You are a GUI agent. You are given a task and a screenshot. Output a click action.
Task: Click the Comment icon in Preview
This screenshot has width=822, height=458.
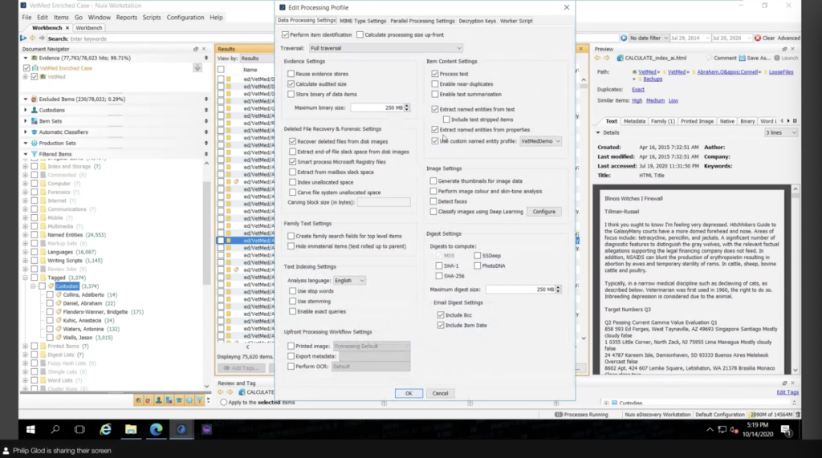[709, 59]
